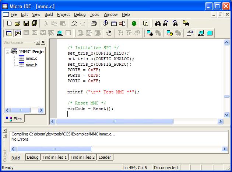
Task: Click the Copy icon in the toolbar
Action: (54, 23)
